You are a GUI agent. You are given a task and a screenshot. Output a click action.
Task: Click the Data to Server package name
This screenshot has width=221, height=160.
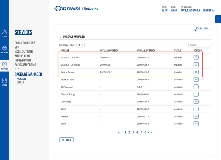(x=67, y=72)
